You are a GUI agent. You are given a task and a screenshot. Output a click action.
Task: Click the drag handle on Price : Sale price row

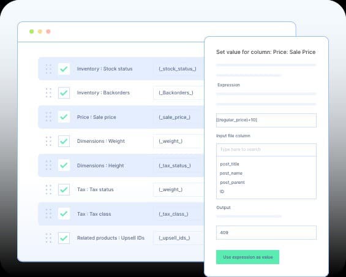48,117
